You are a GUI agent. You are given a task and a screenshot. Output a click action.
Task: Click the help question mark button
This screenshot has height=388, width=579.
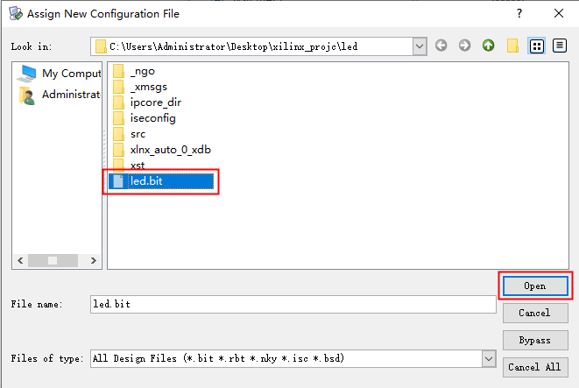(x=519, y=13)
